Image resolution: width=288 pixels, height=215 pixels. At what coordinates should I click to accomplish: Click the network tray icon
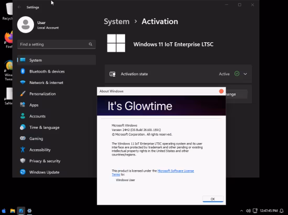tap(255, 211)
